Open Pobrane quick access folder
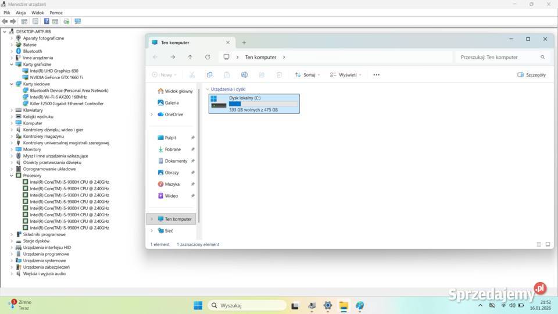 169,149
